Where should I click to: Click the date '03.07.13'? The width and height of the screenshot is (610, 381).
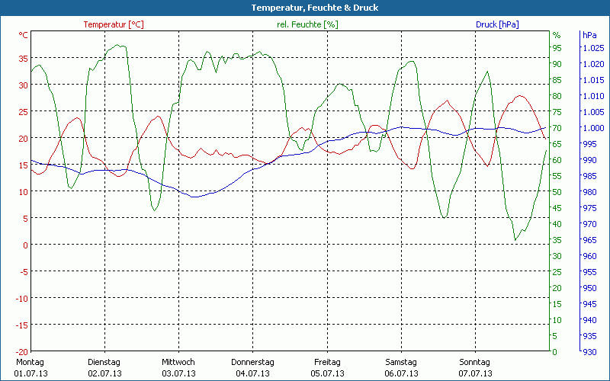pos(178,373)
